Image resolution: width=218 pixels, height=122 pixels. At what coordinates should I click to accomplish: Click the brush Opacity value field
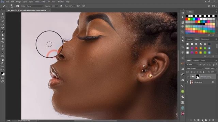[x=53, y=6]
